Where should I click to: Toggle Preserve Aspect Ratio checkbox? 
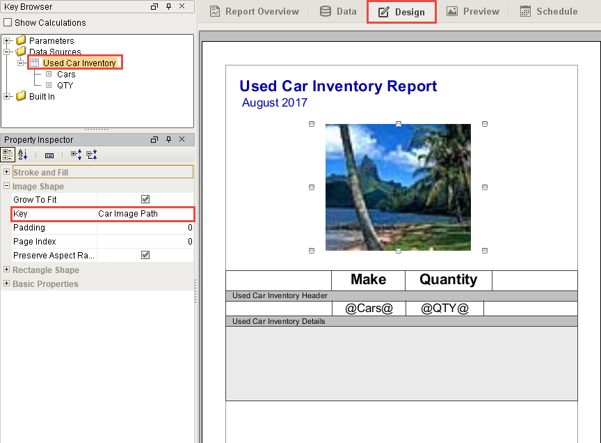click(x=145, y=255)
